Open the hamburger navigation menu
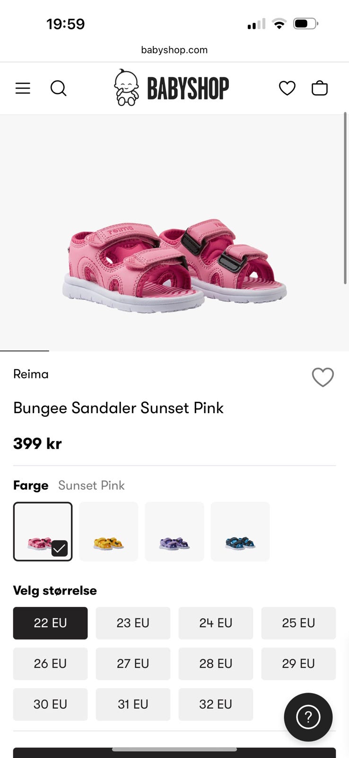349x758 pixels. point(23,88)
